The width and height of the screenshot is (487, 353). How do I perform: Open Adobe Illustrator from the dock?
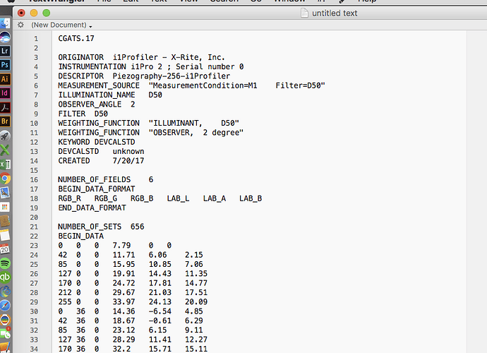tap(5, 79)
